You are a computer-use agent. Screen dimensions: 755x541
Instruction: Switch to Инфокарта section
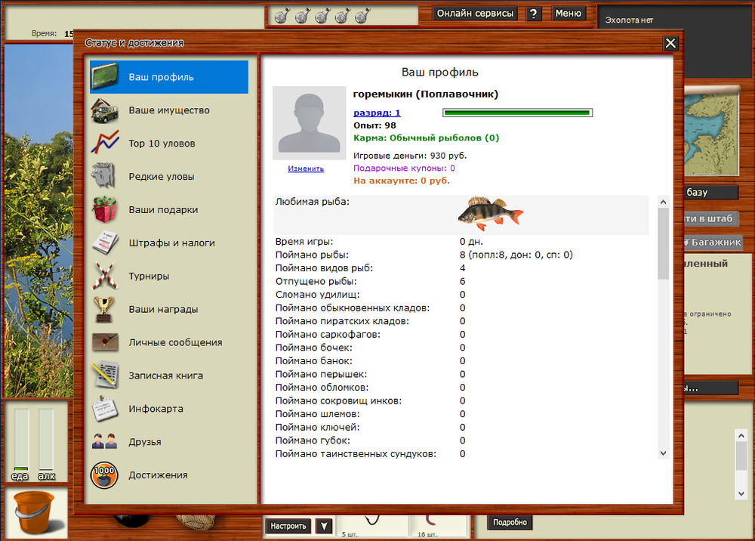pos(156,409)
